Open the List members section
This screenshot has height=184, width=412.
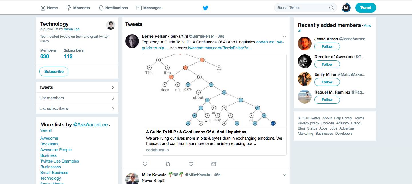[x=77, y=98]
